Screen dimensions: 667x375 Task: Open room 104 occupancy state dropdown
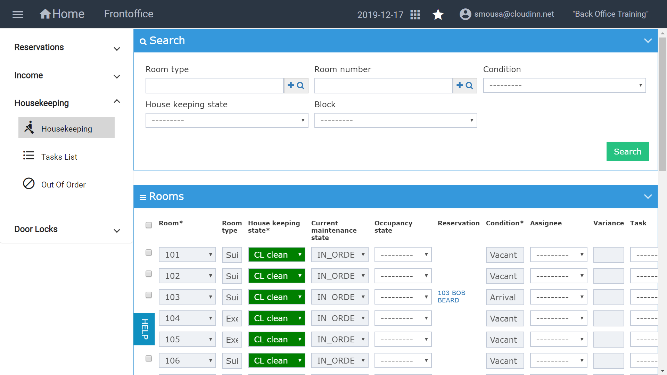click(403, 318)
